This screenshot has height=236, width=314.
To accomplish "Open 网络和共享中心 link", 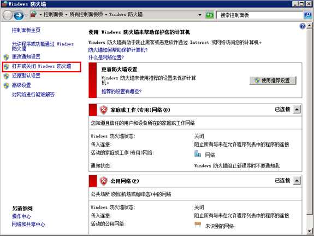I will pyautogui.click(x=28, y=225).
